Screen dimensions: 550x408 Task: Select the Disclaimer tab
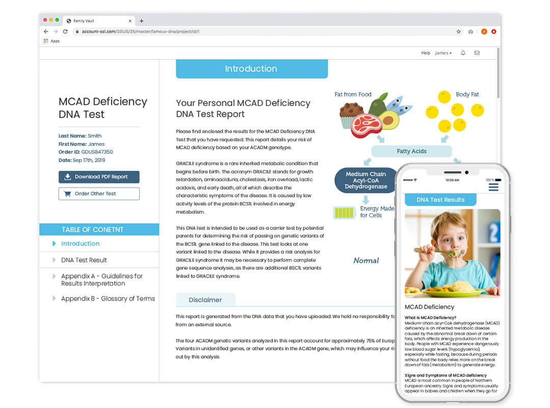coord(206,300)
